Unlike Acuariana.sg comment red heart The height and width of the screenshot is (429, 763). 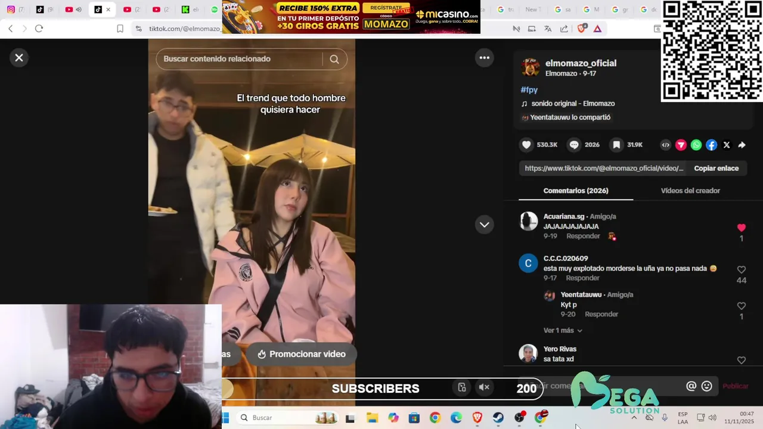point(742,228)
